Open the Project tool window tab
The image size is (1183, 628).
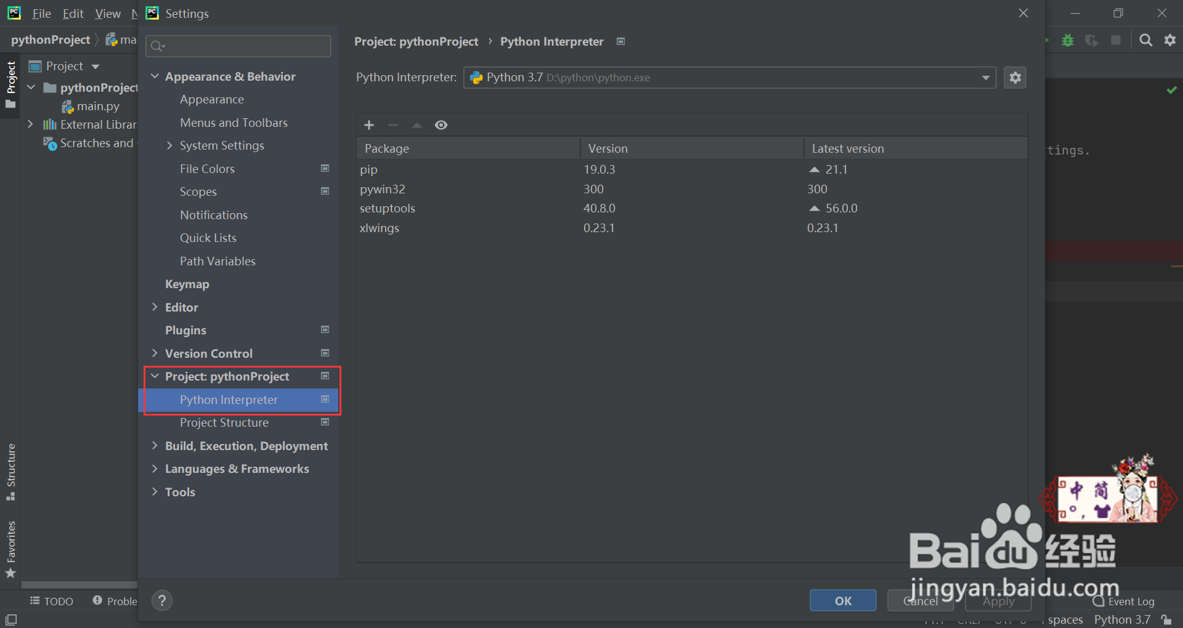10,85
